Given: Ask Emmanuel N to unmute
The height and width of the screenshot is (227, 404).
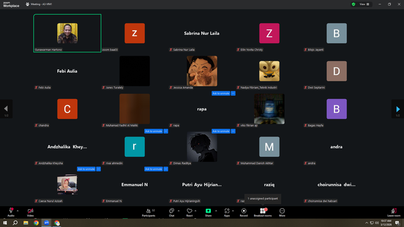Looking at the screenshot, I should pyautogui.click(x=153, y=169).
